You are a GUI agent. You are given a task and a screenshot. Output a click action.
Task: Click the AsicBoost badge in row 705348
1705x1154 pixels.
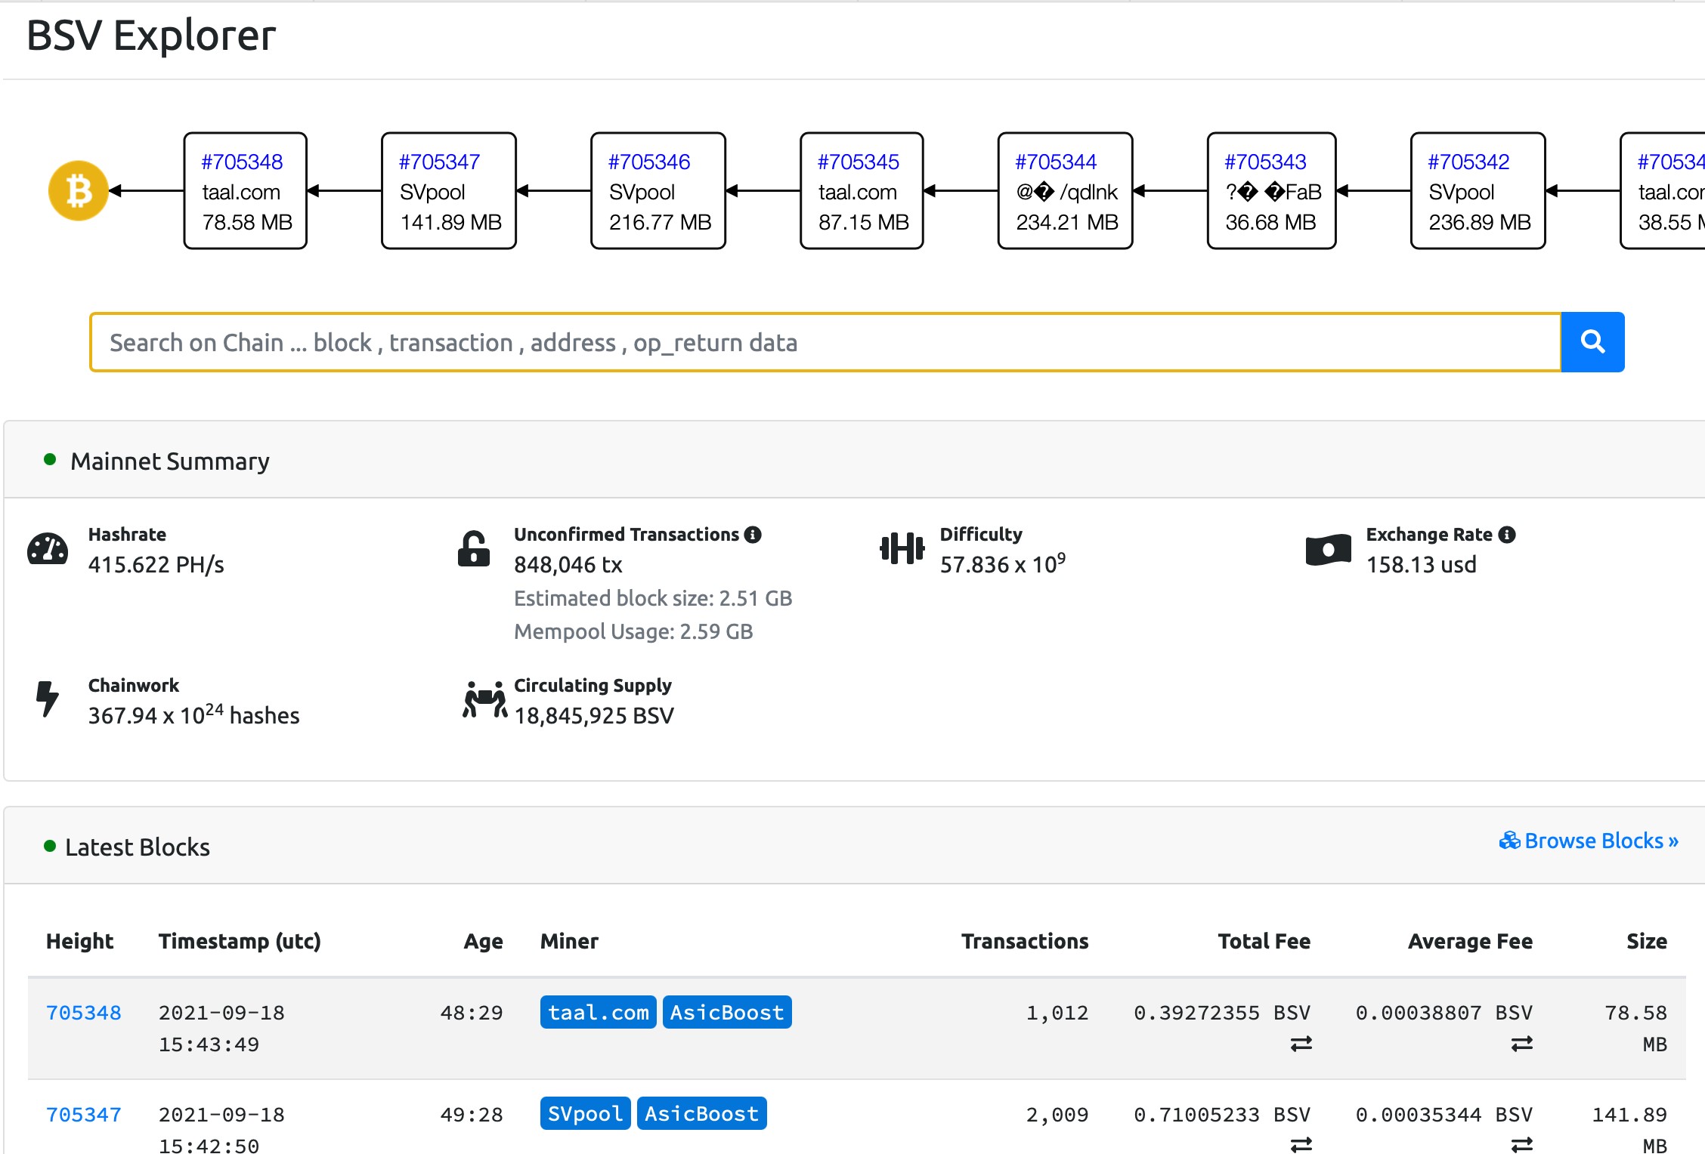coord(727,1013)
